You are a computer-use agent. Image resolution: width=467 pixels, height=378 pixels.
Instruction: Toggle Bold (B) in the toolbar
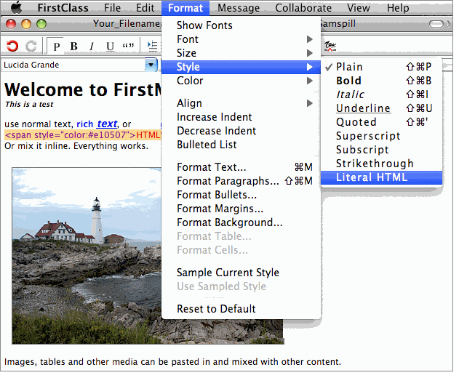tap(74, 46)
